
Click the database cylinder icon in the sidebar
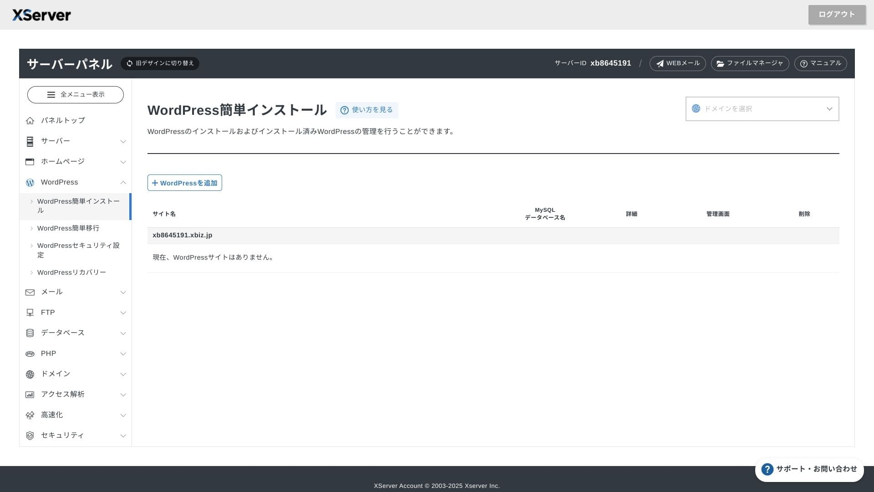click(x=30, y=333)
